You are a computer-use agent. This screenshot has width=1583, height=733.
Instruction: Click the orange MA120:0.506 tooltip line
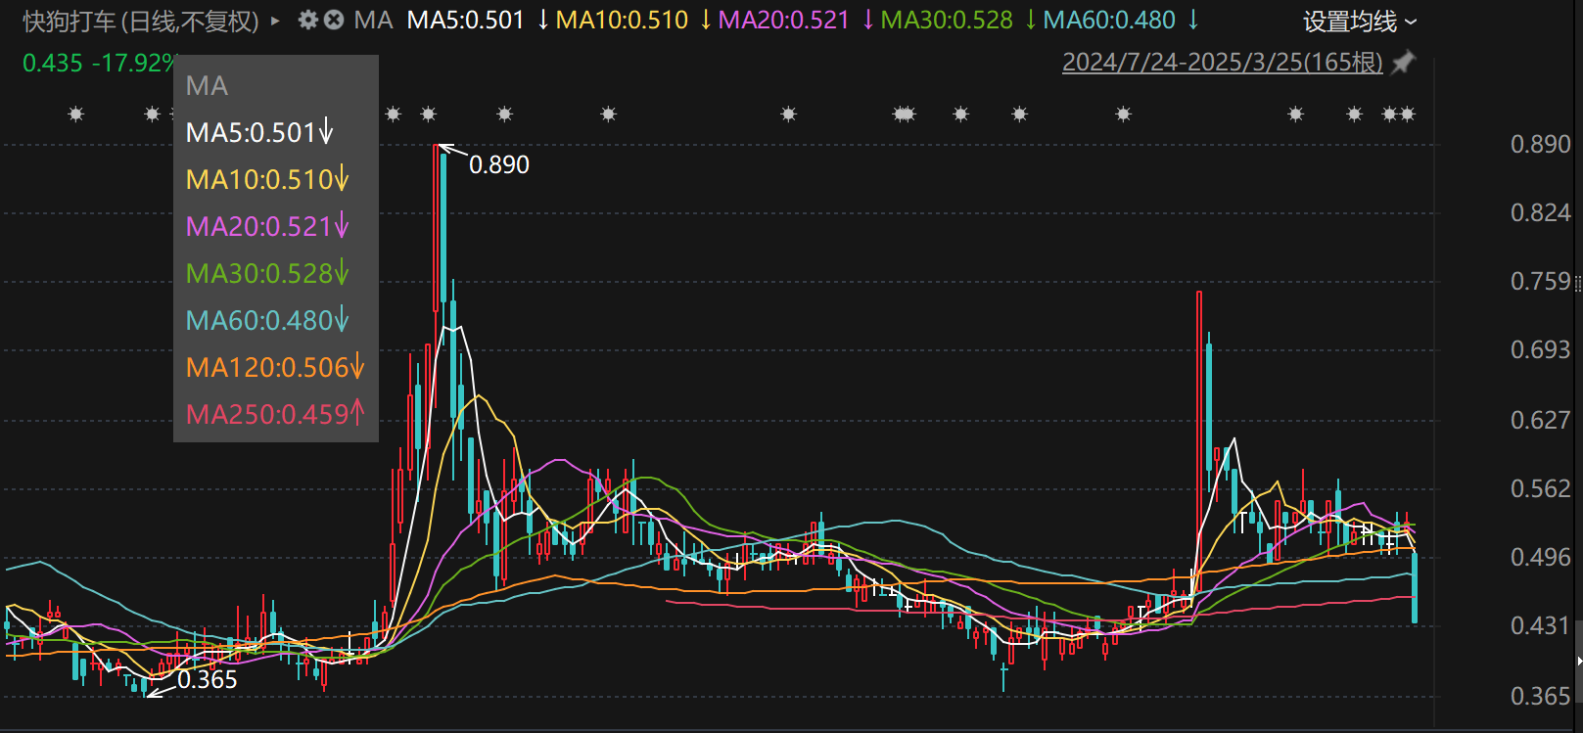(x=275, y=367)
